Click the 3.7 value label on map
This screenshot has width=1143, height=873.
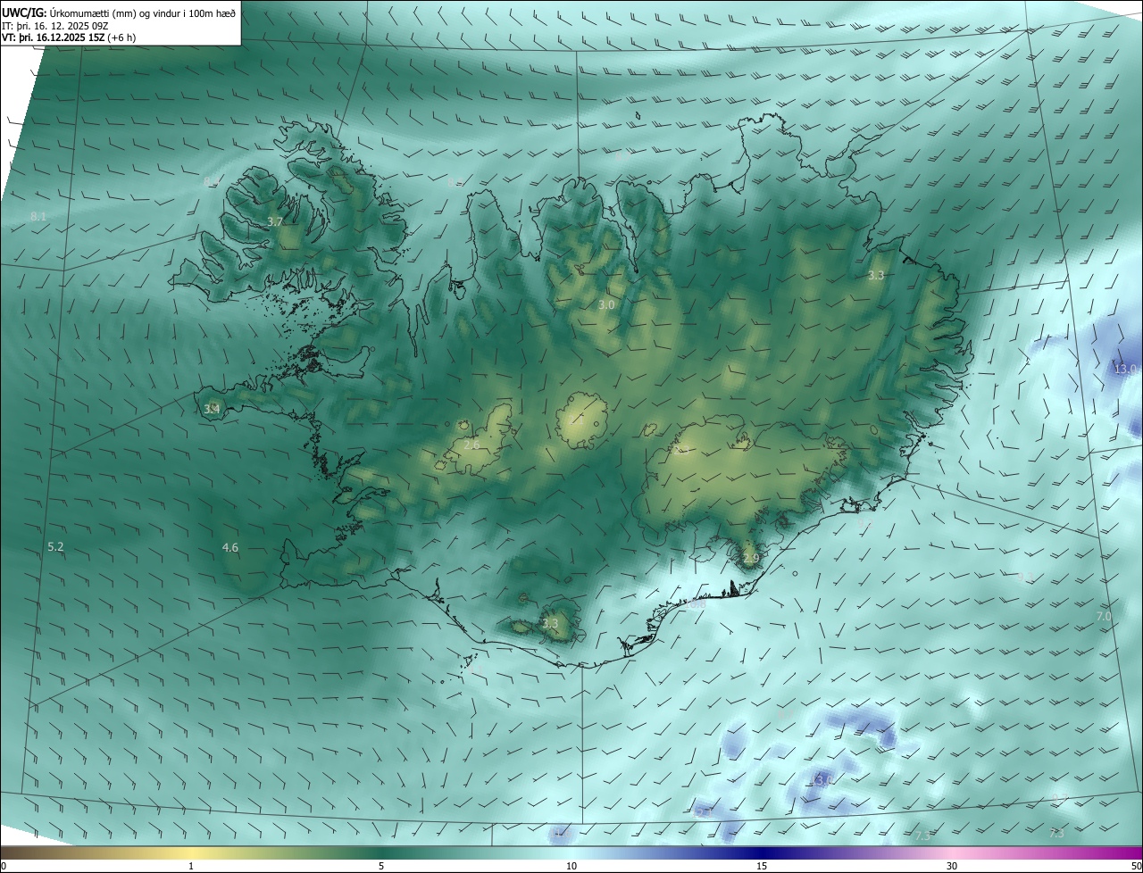[x=275, y=221]
